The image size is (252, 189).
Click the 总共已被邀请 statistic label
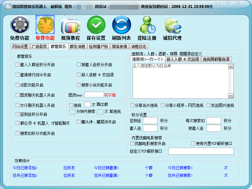[106, 175]
